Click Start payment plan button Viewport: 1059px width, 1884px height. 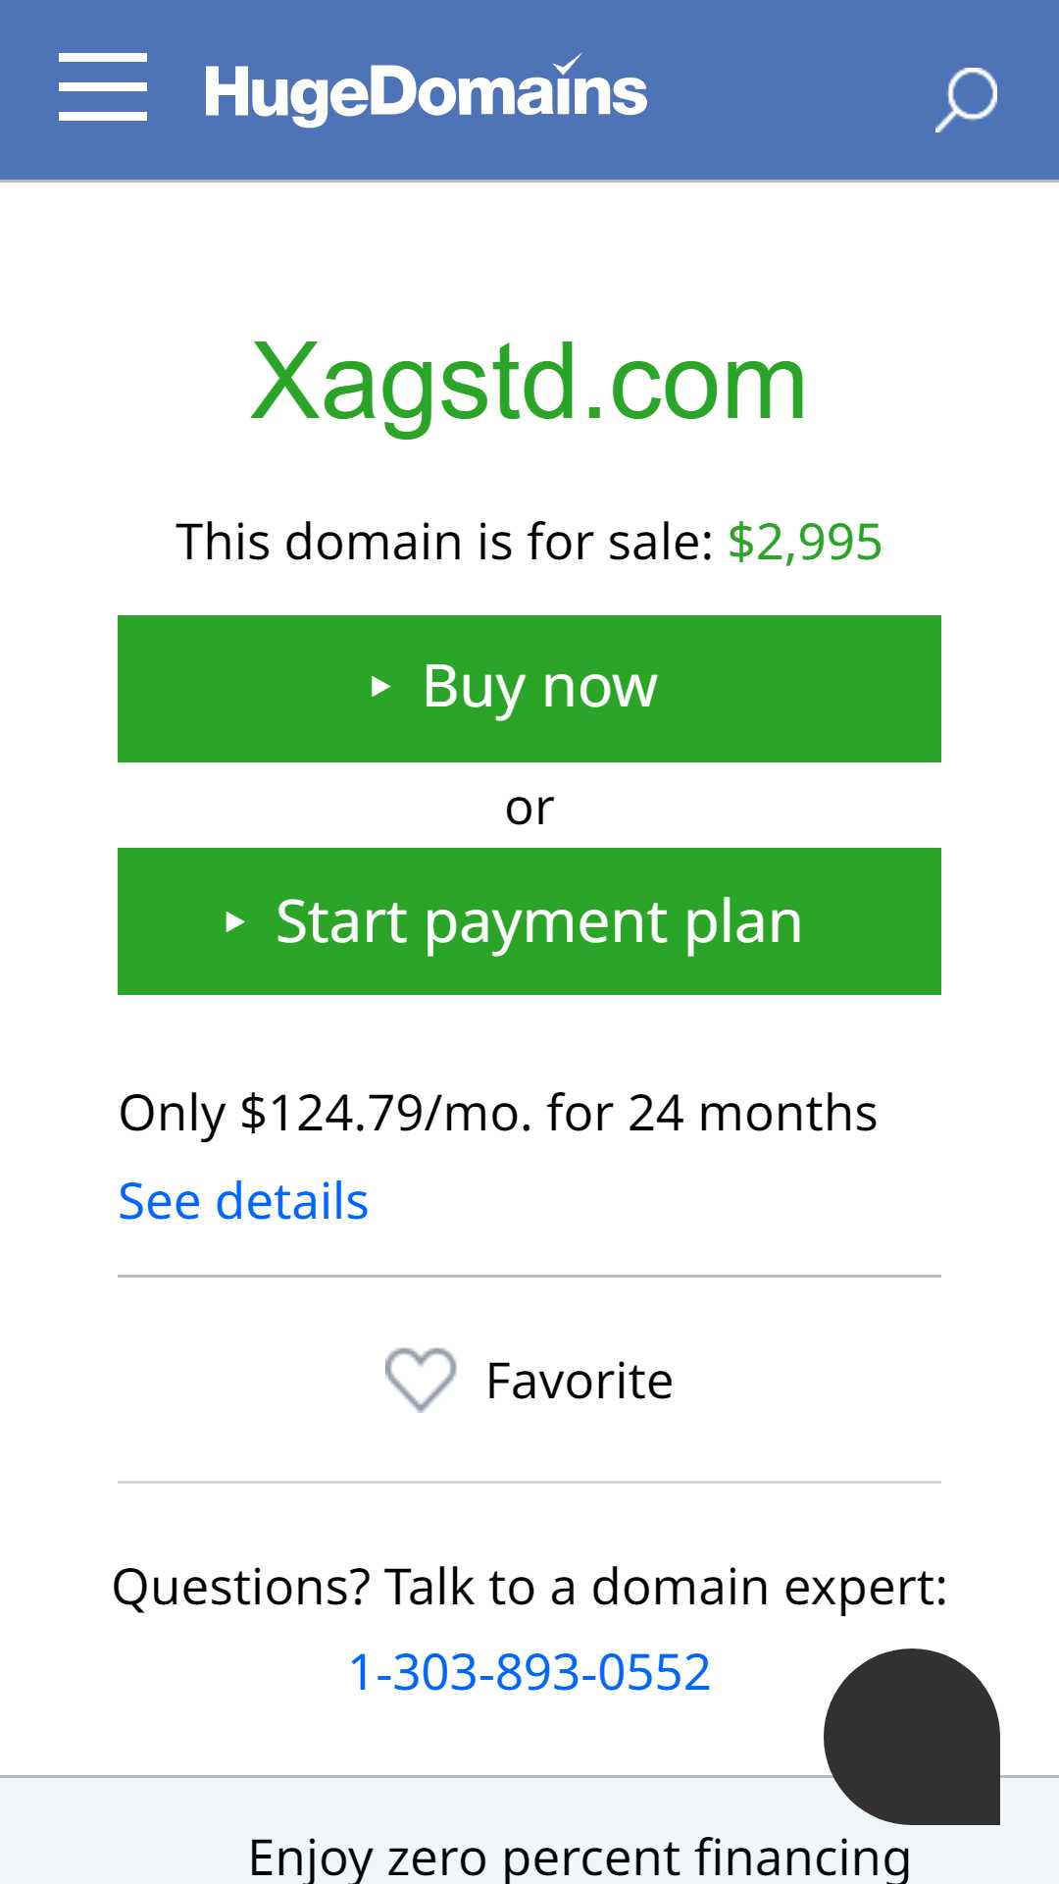tap(529, 921)
